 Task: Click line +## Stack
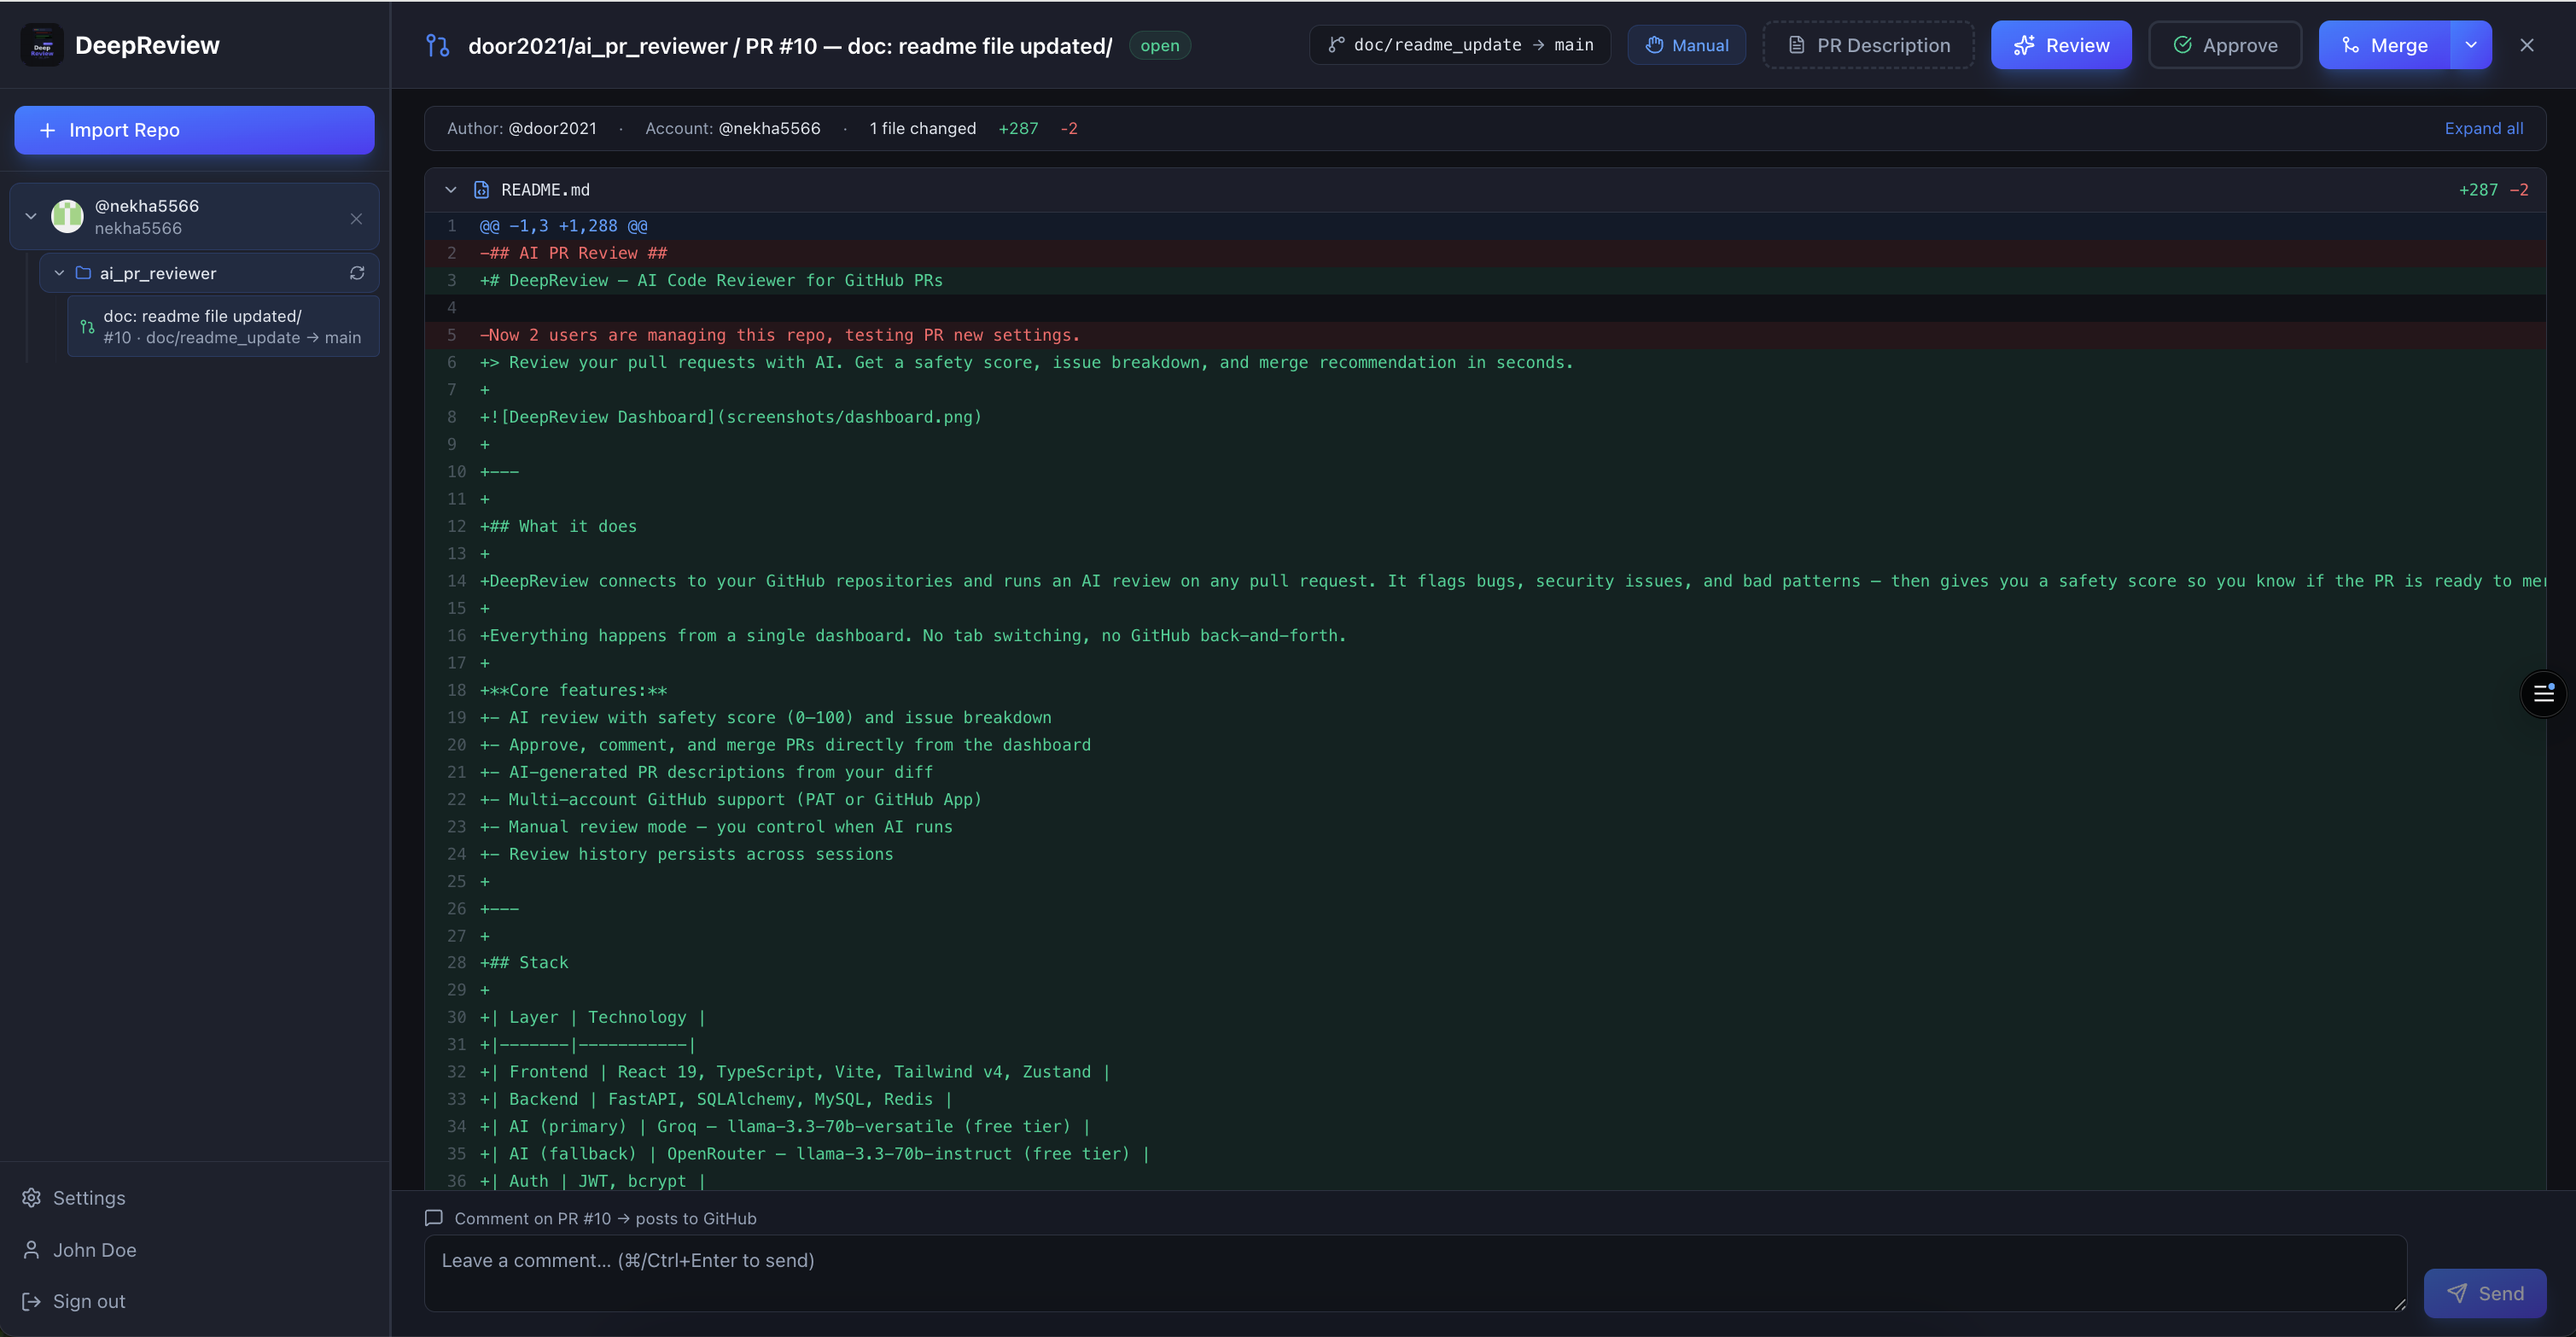coord(1485,963)
